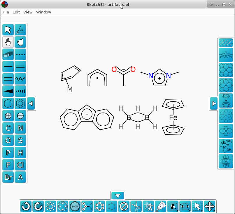235x214 pixels.
Task: Insert the metallocene template
Action: (226, 100)
